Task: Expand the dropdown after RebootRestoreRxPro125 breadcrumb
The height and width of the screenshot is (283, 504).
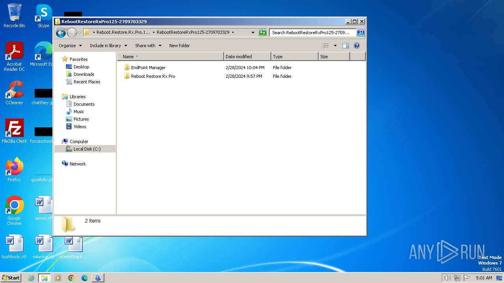Action: tap(233, 33)
